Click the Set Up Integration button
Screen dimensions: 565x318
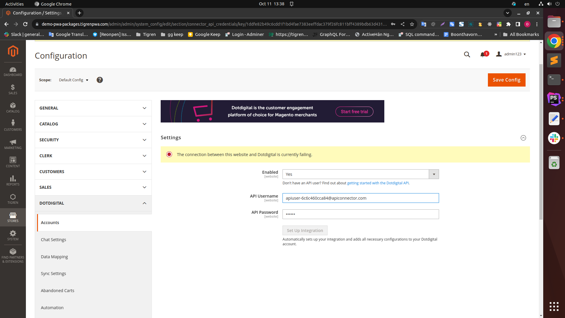[x=305, y=231]
